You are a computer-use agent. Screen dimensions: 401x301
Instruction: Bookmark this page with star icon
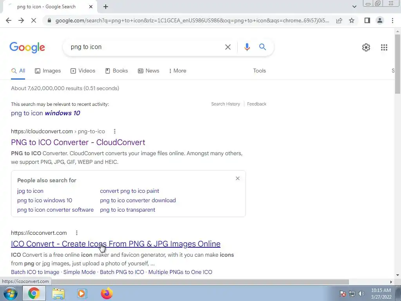click(x=352, y=20)
